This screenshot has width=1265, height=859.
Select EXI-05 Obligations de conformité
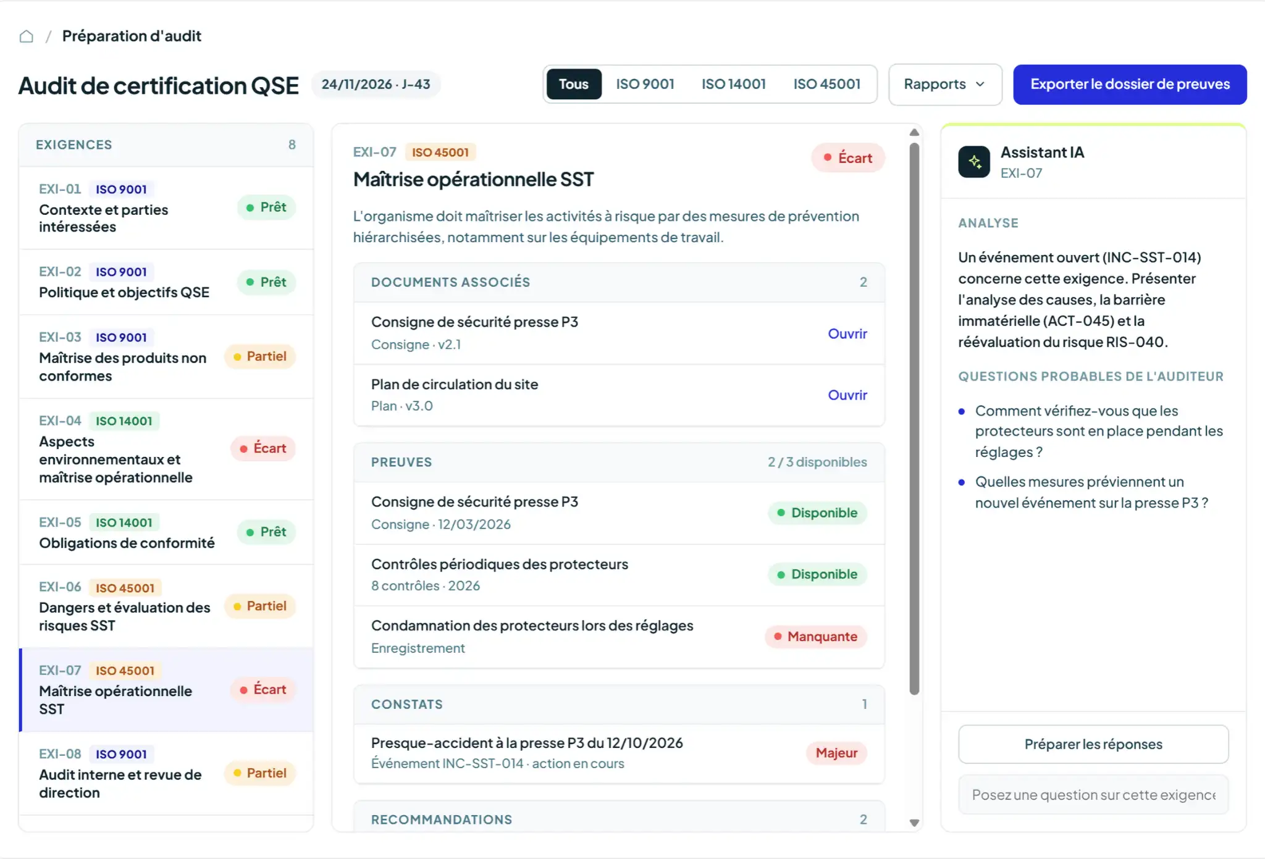click(166, 532)
